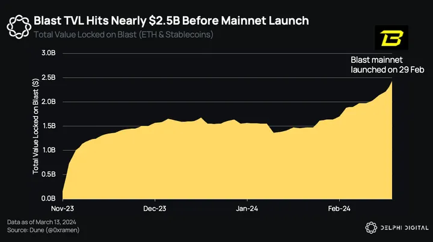Screen dimensions: 433x242
Task: Click the chart title about Blast TVL
Action: point(171,20)
